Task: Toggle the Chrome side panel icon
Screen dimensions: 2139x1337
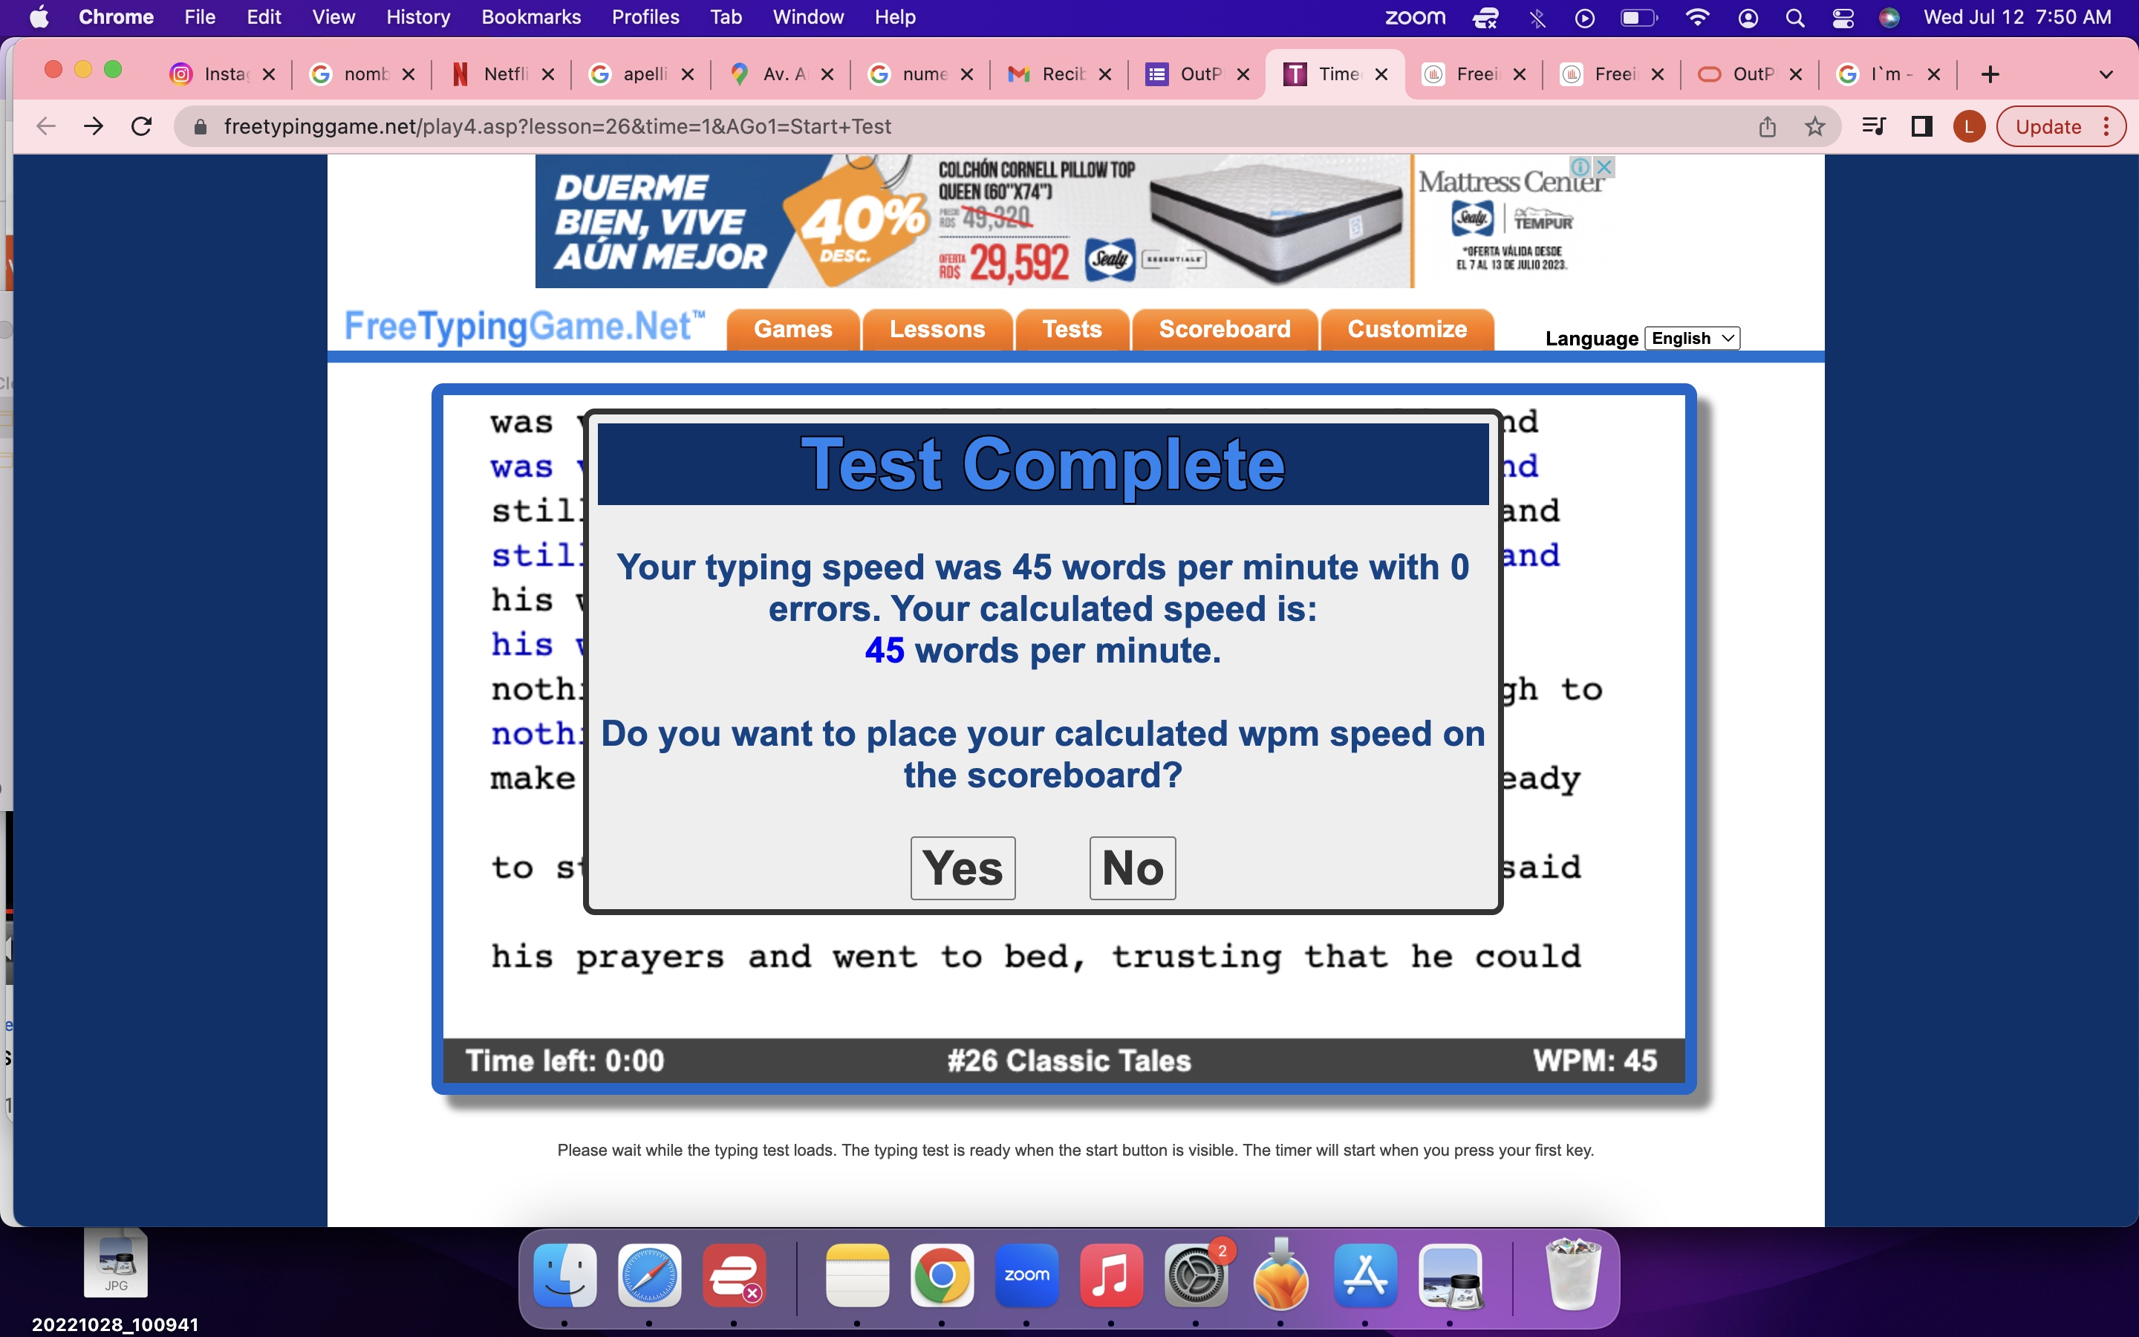Action: click(1921, 126)
